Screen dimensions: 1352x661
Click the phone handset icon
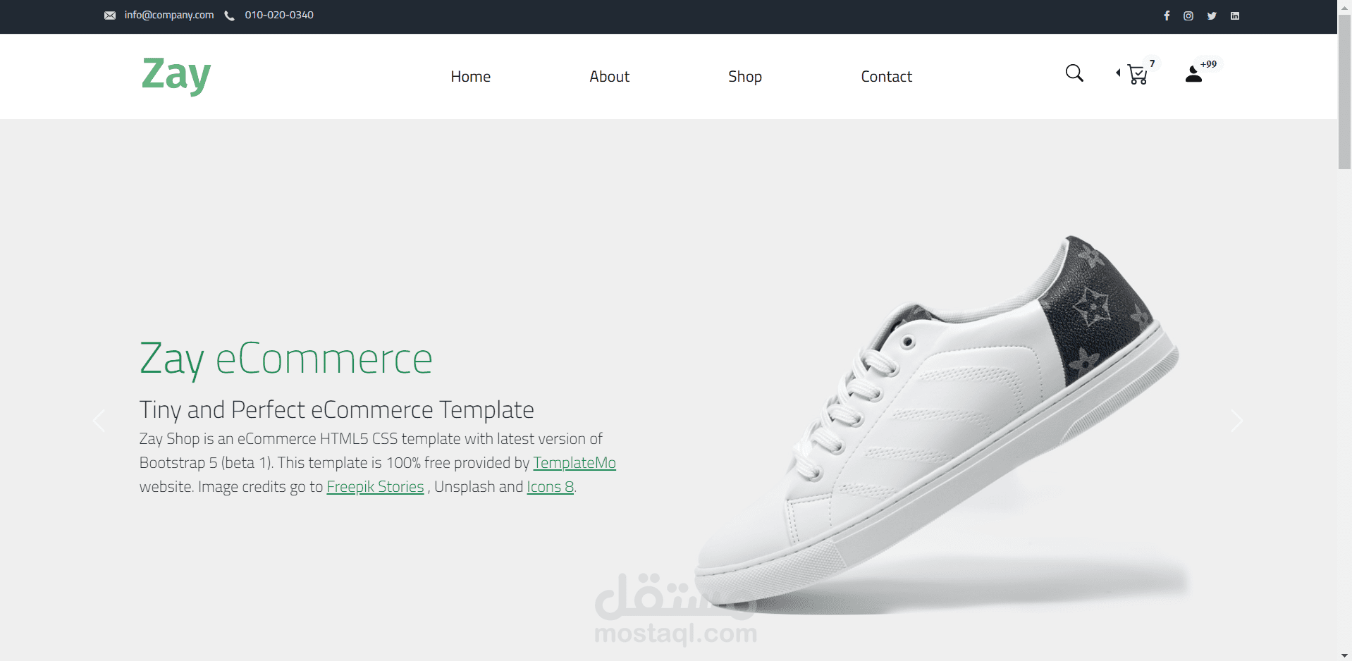[x=229, y=16]
